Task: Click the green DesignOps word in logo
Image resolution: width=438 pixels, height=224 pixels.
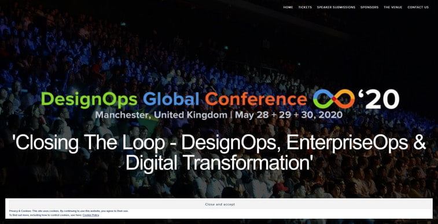Action: click(89, 100)
